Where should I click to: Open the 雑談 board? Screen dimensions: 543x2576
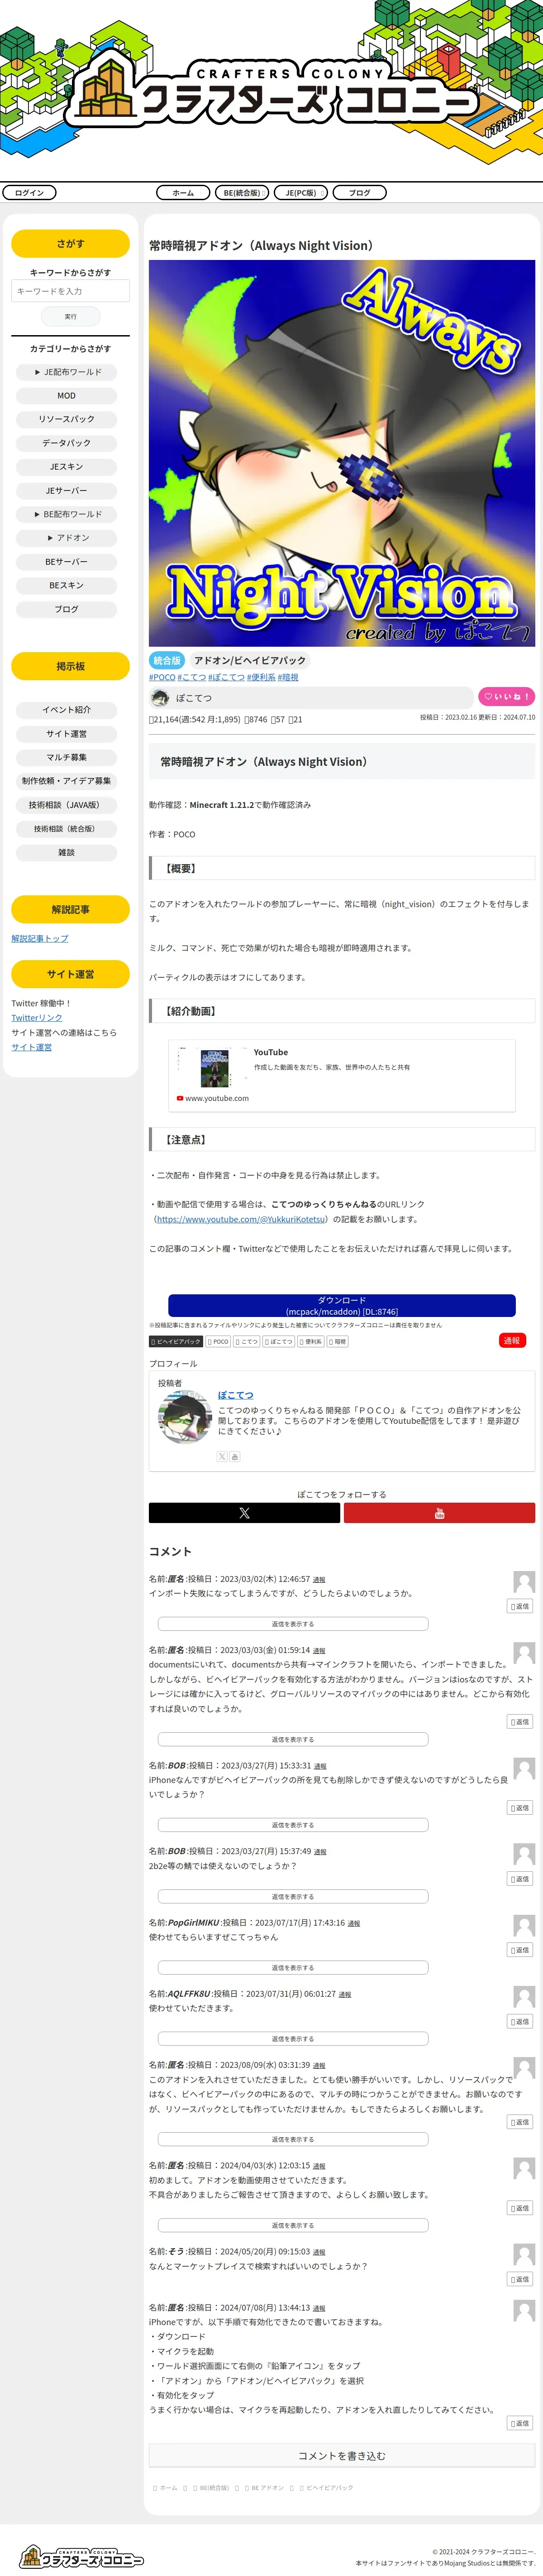coord(66,853)
